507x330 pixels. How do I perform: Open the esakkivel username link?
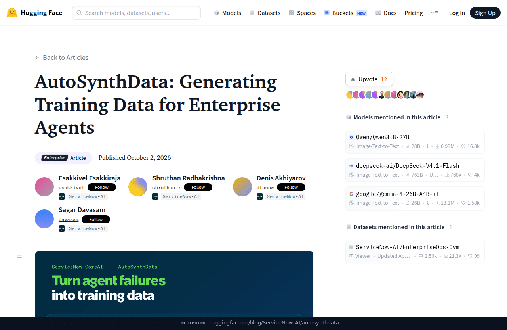pyautogui.click(x=71, y=188)
